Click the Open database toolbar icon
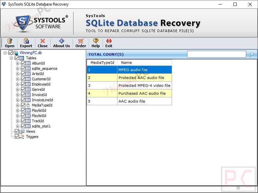 (10, 41)
